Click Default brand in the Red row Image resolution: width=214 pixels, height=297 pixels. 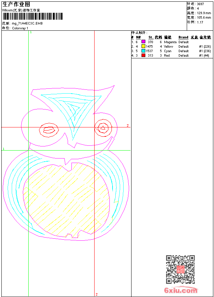(x=184, y=56)
